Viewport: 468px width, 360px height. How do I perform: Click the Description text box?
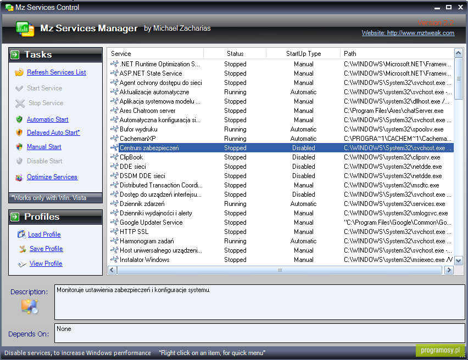click(x=260, y=302)
